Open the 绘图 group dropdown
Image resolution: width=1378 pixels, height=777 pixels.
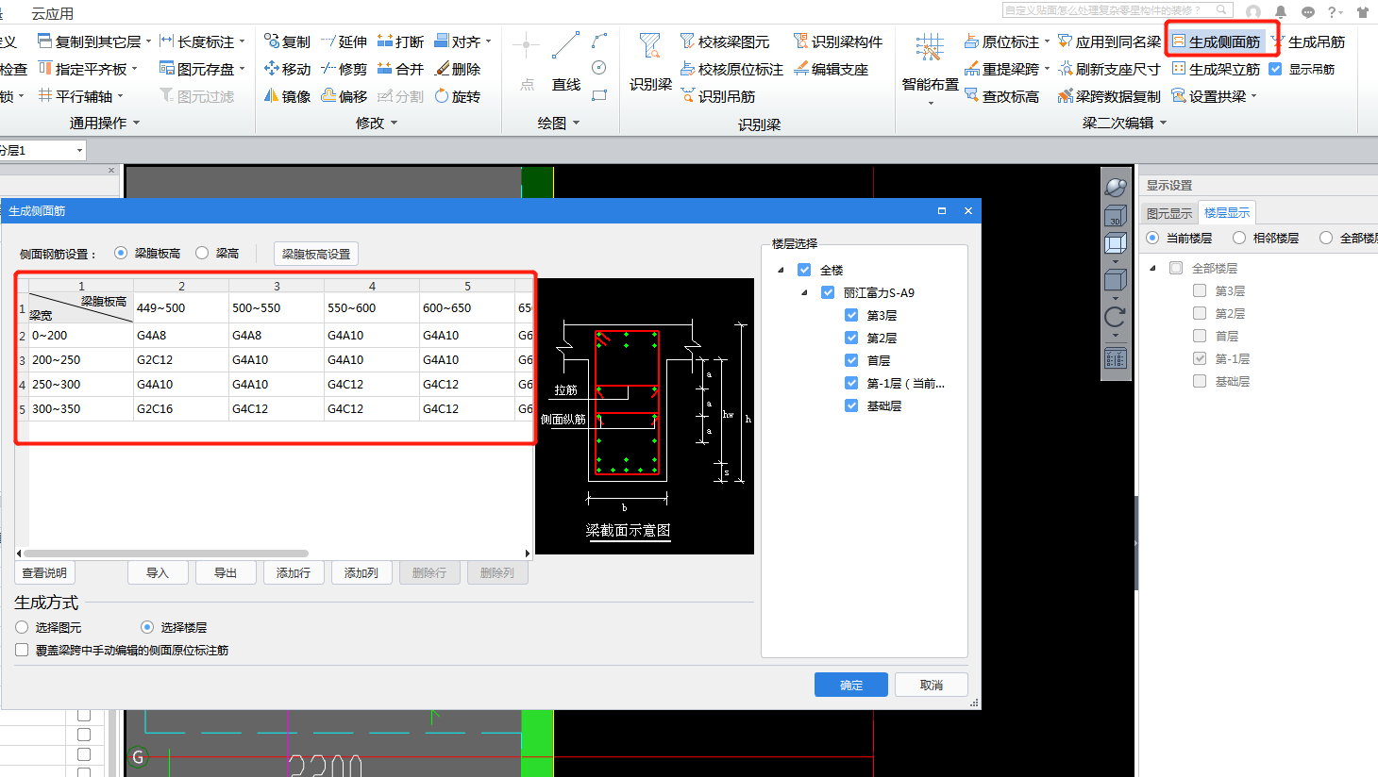[559, 123]
